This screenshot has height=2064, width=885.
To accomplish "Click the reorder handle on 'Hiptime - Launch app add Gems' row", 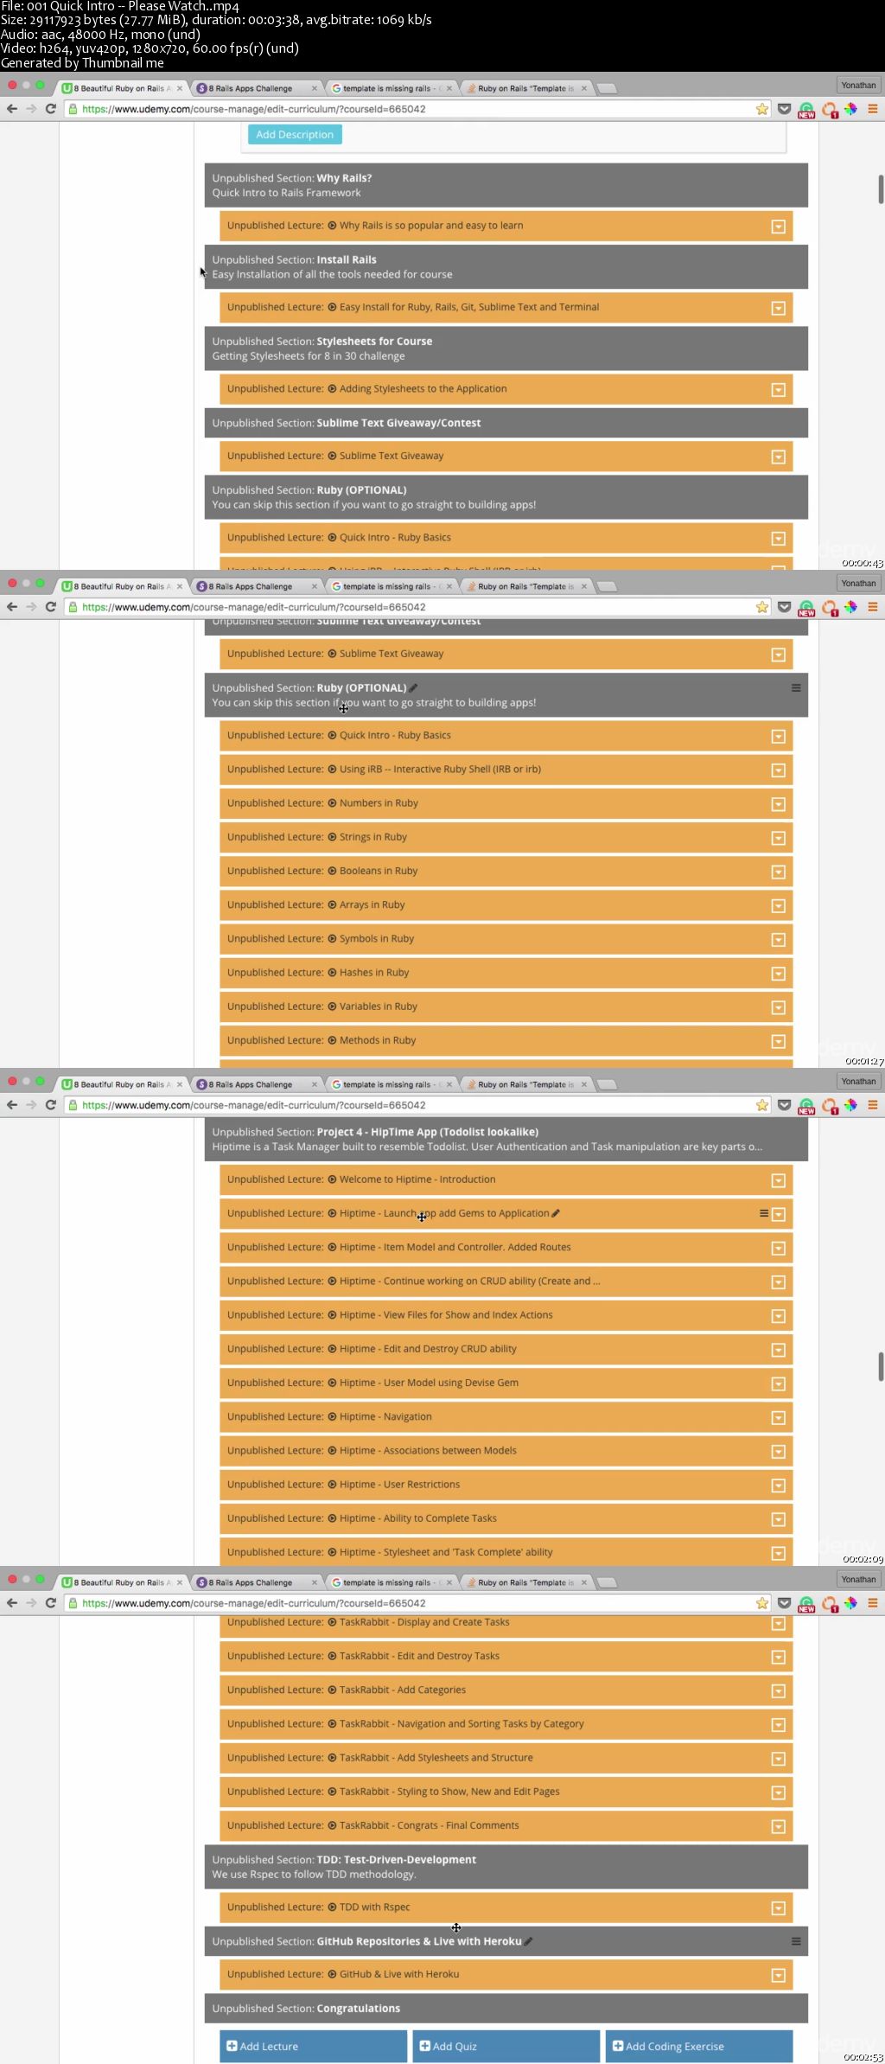I will (x=764, y=1213).
